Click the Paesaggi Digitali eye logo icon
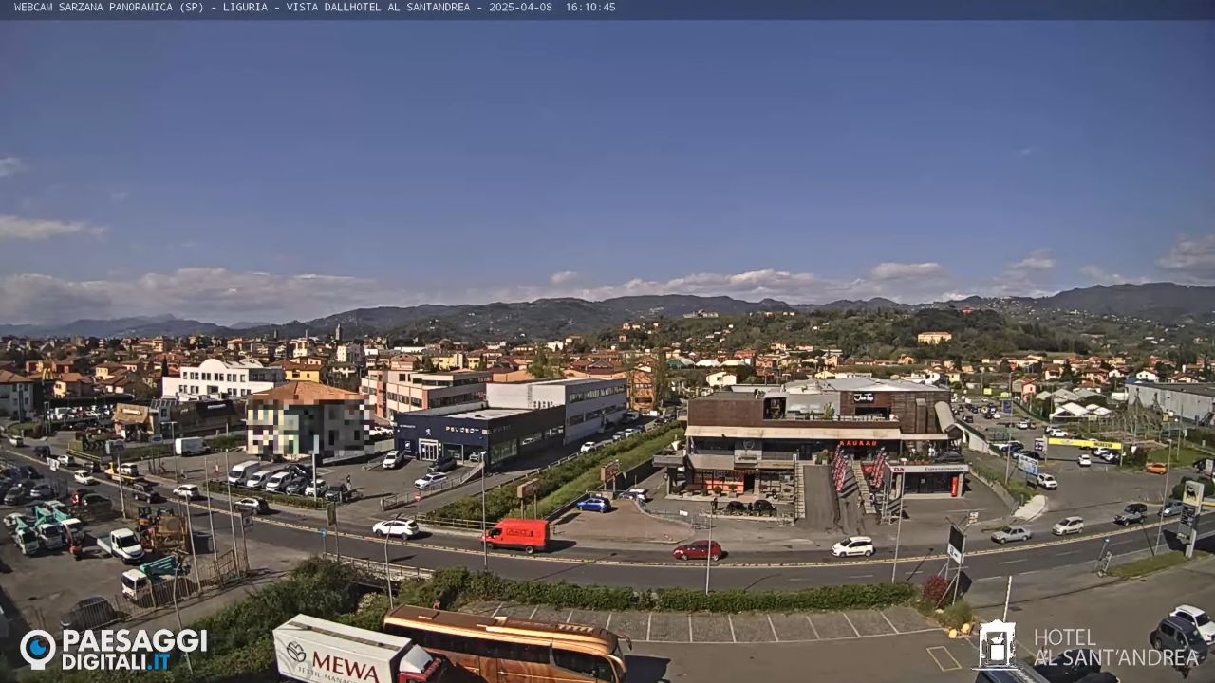The image size is (1215, 683). coord(40,648)
